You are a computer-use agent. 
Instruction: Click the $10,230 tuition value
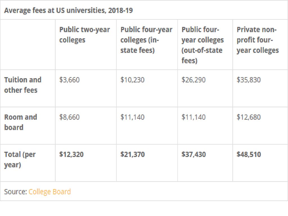pyautogui.click(x=132, y=80)
